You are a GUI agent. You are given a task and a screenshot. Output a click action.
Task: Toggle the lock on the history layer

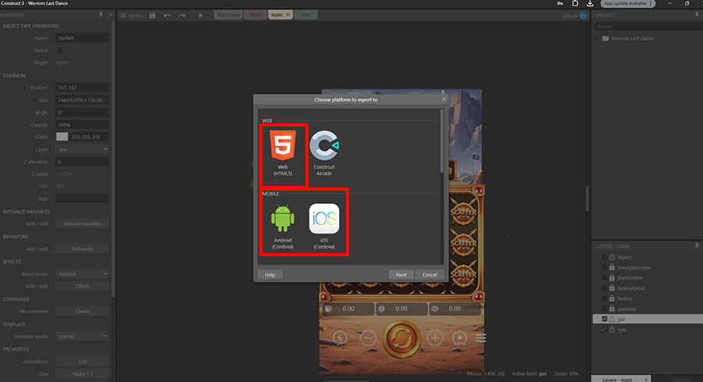coord(612,298)
